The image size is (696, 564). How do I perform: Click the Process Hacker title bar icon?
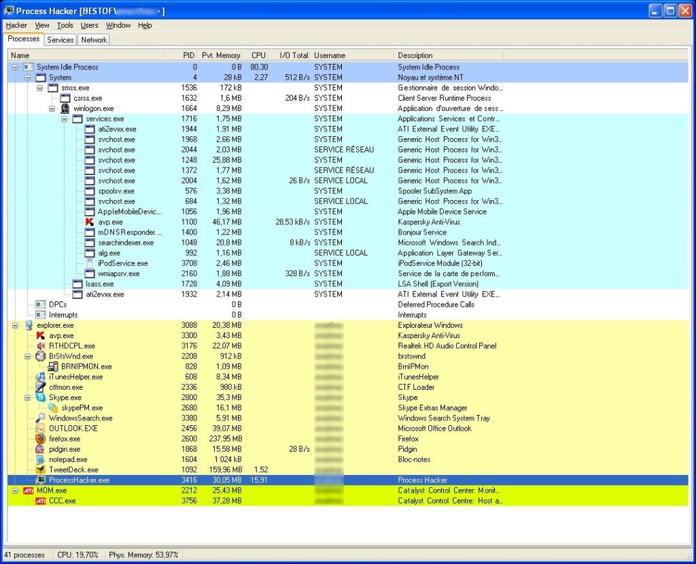(x=8, y=10)
